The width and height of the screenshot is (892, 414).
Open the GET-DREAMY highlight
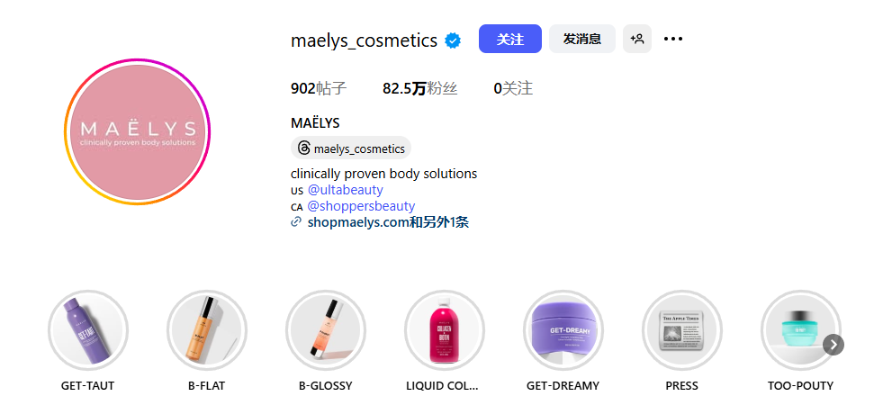click(x=563, y=329)
